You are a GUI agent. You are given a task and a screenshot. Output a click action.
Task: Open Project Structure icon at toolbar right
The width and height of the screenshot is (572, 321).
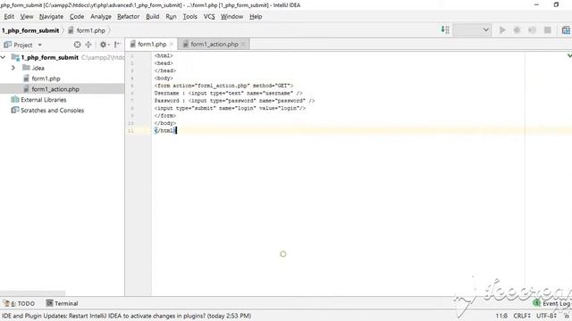(x=566, y=29)
